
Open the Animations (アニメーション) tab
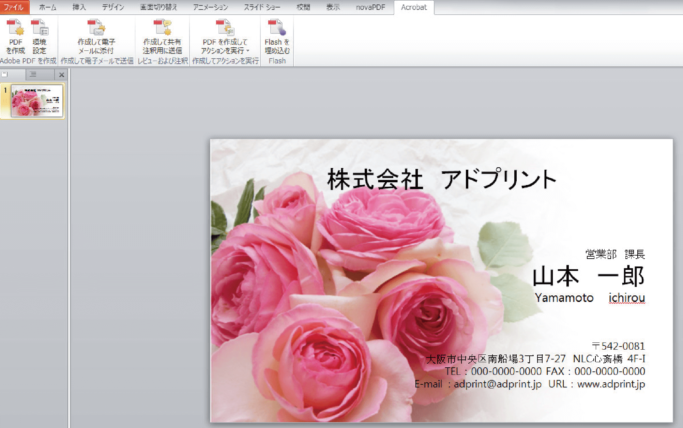tap(210, 7)
